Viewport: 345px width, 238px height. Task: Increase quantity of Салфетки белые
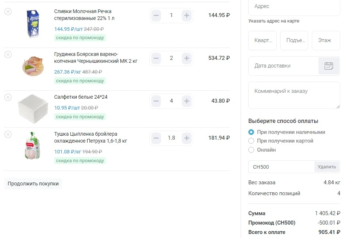(186, 101)
